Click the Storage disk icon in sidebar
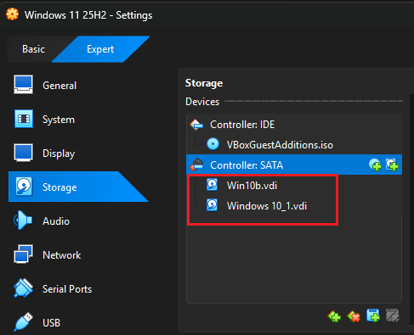Screen dimensions: 414x335 point(24,187)
